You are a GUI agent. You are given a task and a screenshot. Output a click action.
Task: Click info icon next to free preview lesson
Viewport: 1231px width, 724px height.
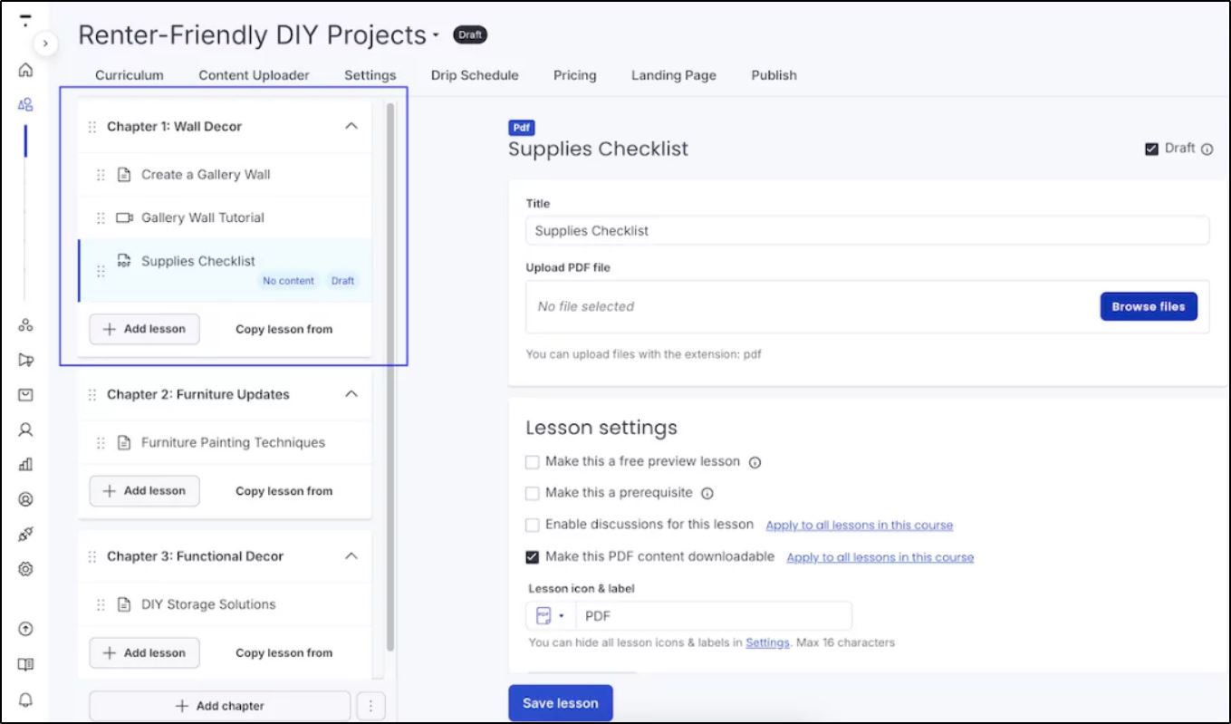point(755,462)
